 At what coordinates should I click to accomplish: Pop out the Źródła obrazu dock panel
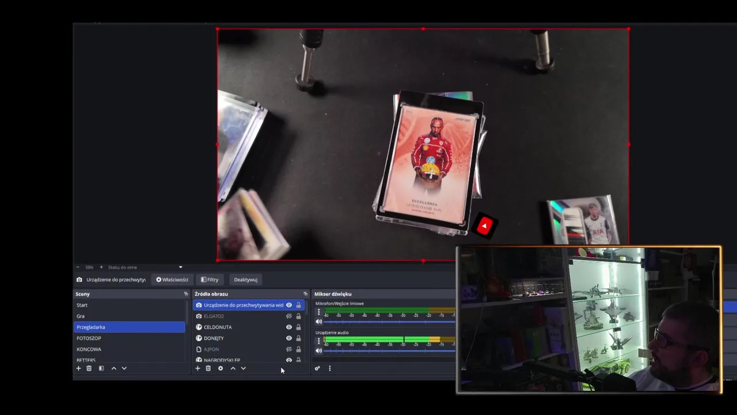pyautogui.click(x=305, y=294)
